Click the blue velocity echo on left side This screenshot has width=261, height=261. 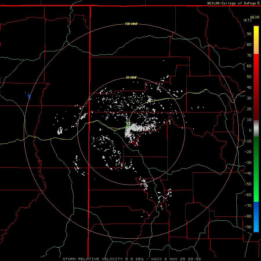point(29,96)
